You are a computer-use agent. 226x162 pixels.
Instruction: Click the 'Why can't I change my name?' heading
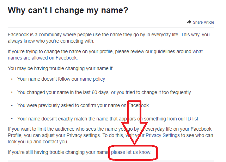point(68,10)
